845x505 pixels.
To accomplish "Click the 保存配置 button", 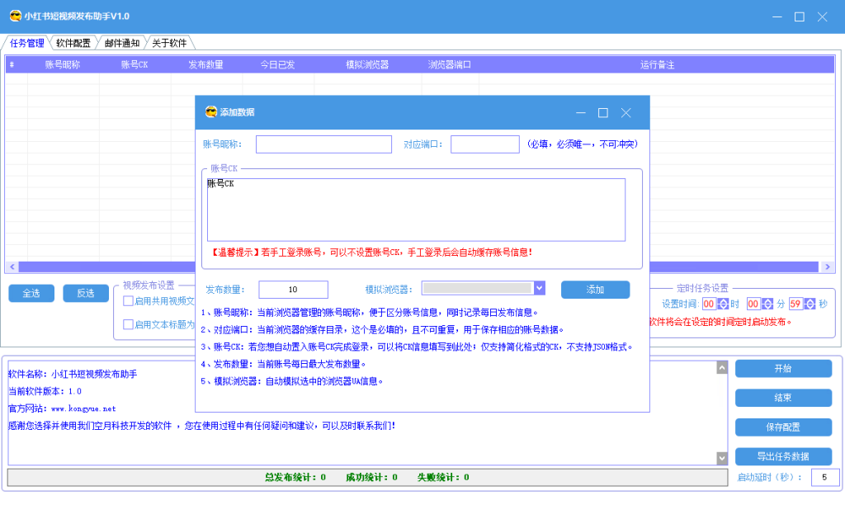I will [783, 427].
